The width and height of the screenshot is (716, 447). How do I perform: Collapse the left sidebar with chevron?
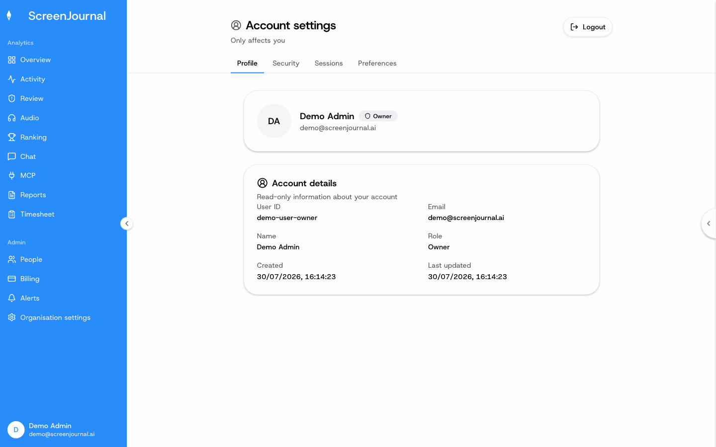(x=127, y=223)
